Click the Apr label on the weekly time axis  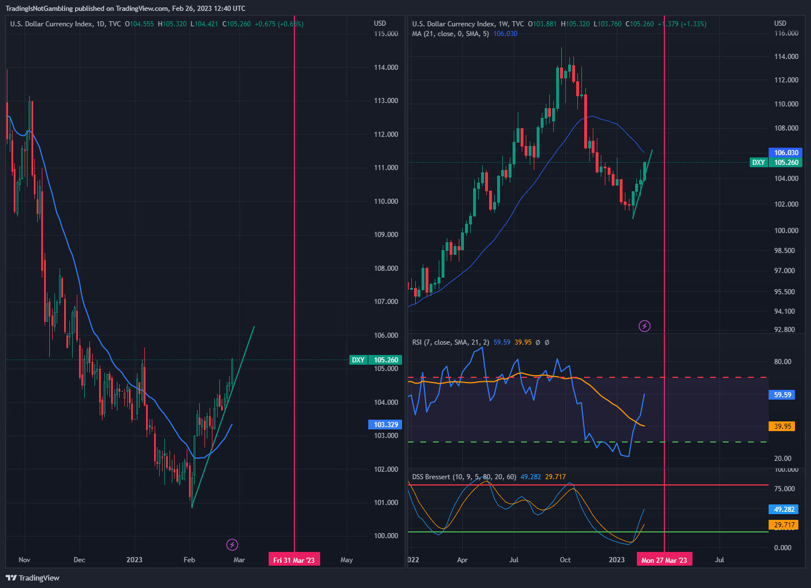click(x=462, y=560)
